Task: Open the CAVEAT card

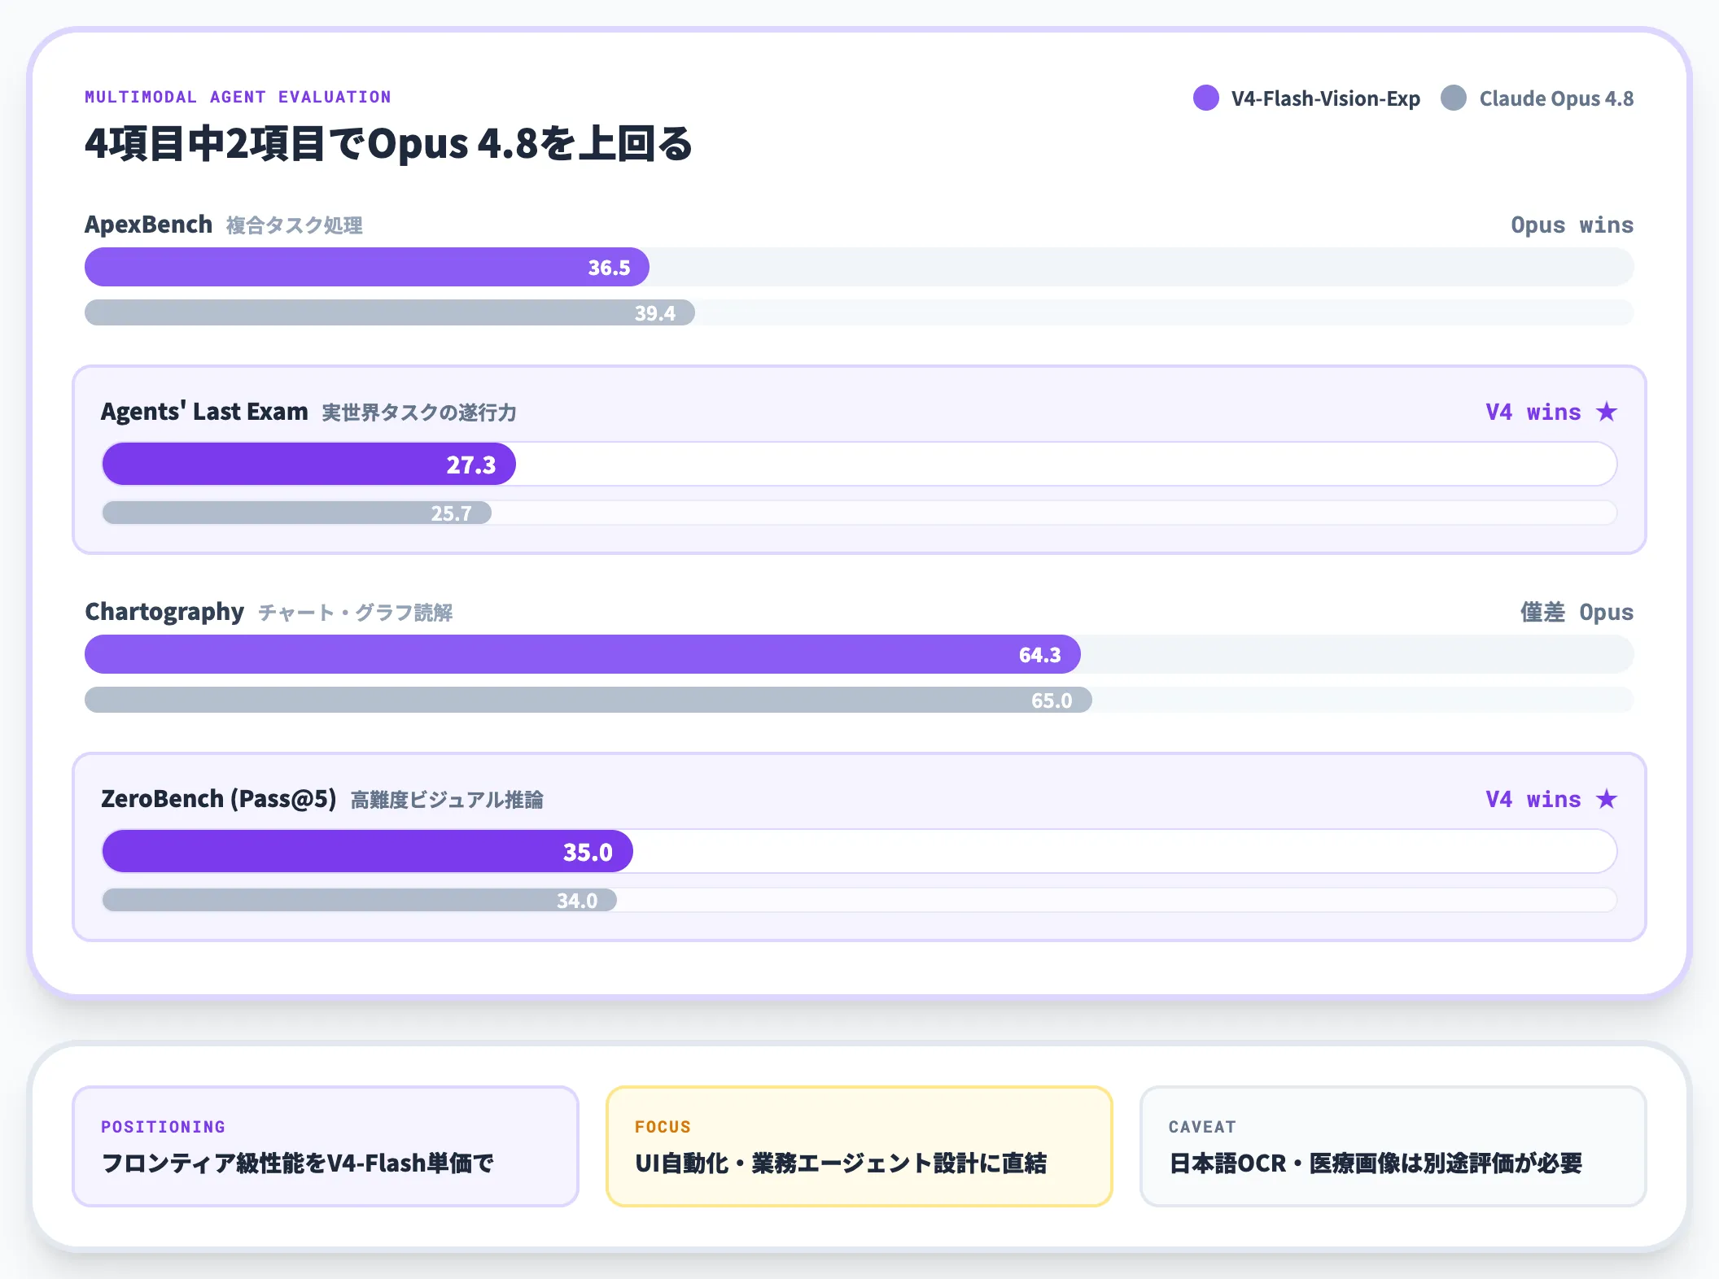Action: pos(1393,1146)
